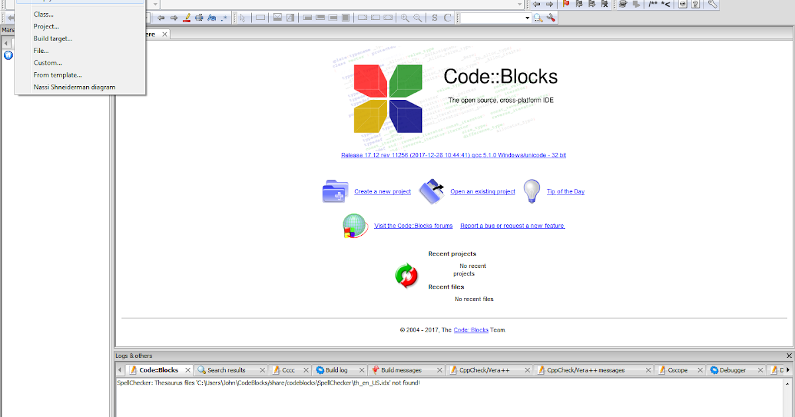
Task: Select the block comment /** toolbar icon
Action: coord(652,5)
